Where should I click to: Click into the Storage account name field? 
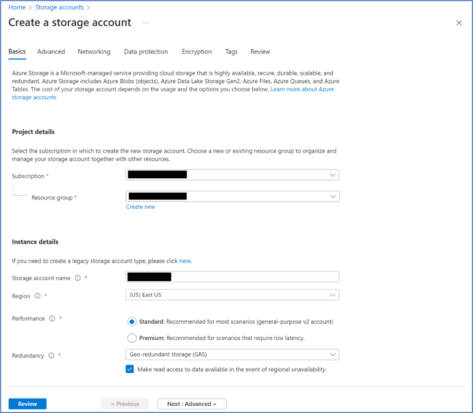point(232,277)
